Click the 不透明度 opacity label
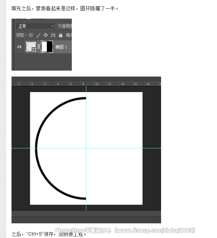Screen dimensions: 217x238 tap(65, 26)
